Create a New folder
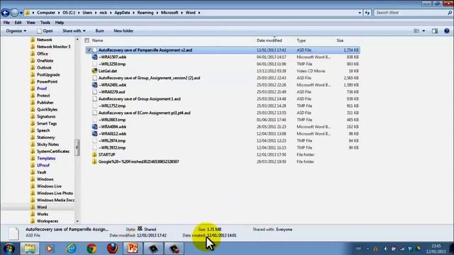 123,31
